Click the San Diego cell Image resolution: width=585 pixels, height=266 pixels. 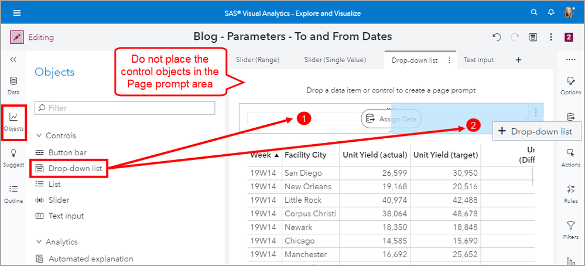(x=310, y=173)
